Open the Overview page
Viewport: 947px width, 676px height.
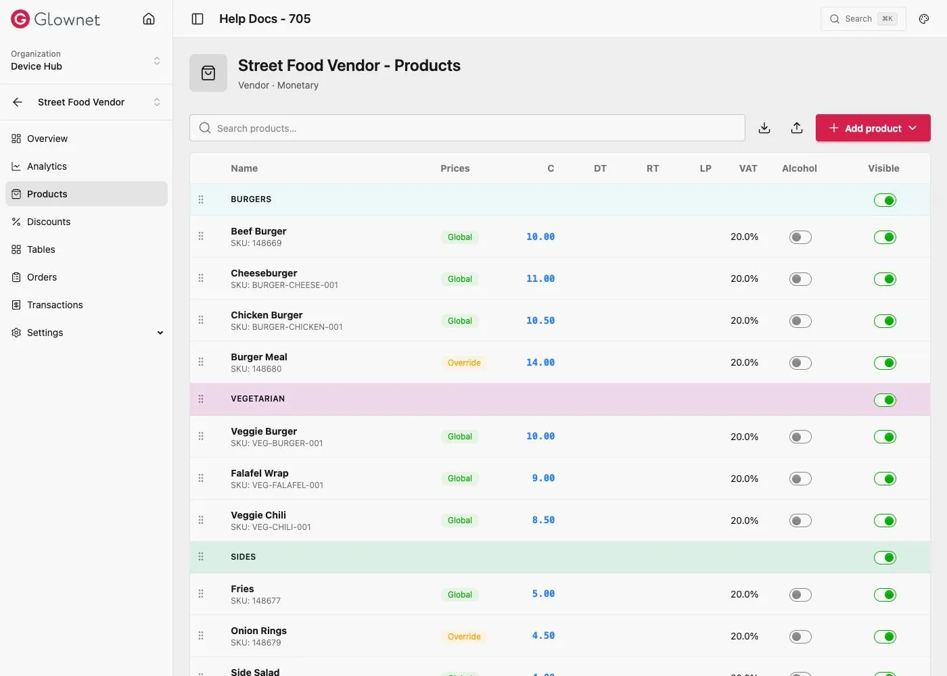87,139
